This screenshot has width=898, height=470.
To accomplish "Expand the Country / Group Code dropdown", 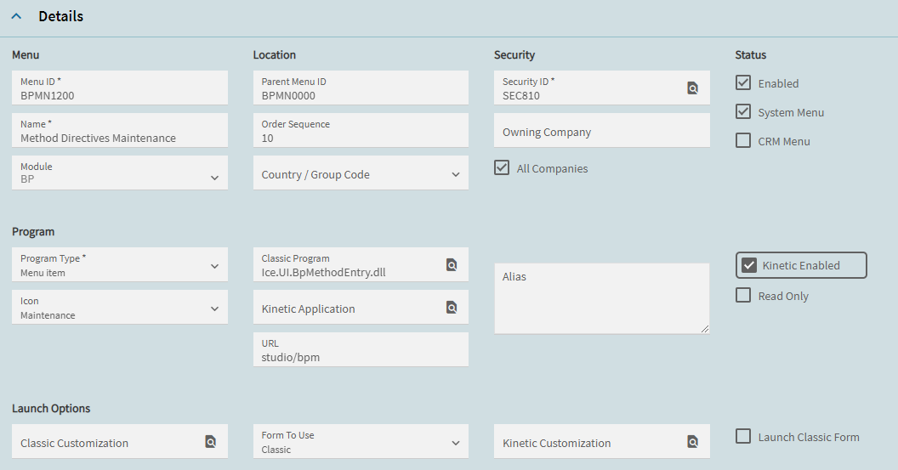I will pyautogui.click(x=361, y=173).
